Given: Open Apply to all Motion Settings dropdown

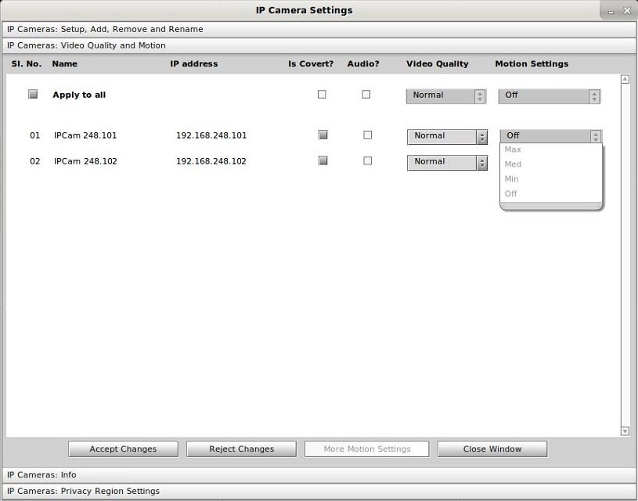Looking at the screenshot, I should point(549,96).
